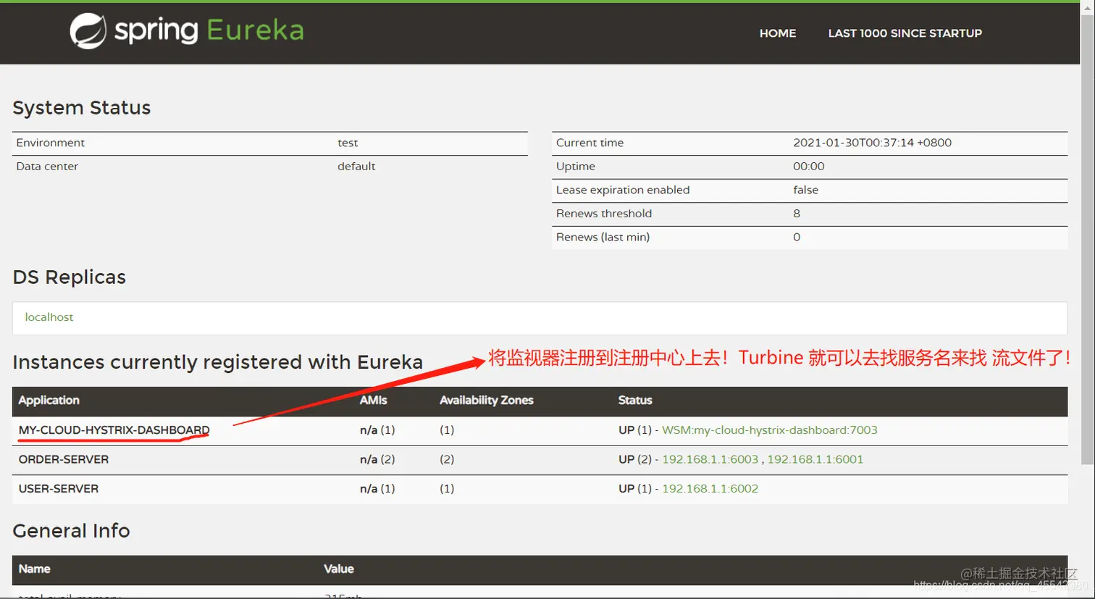1095x599 pixels.
Task: Click the DS Replicas heading
Action: [70, 277]
